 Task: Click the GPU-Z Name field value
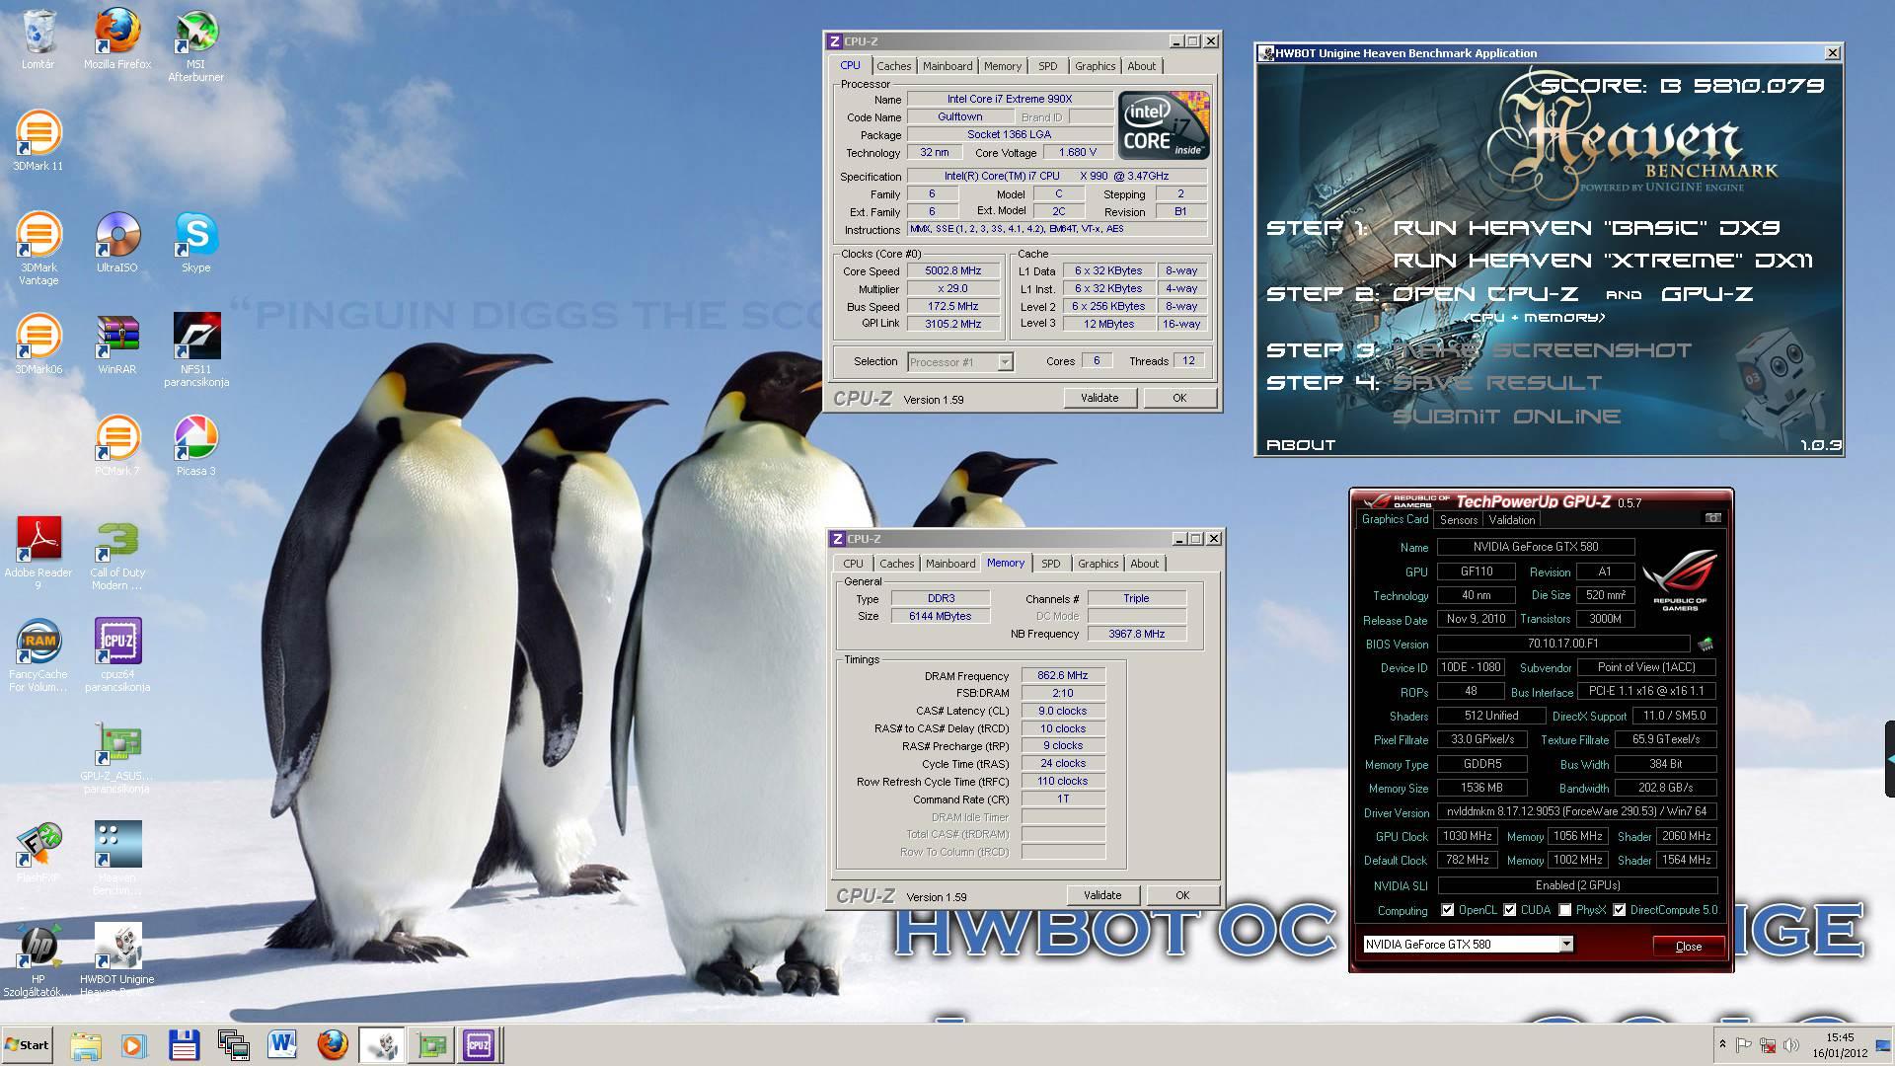(x=1536, y=547)
